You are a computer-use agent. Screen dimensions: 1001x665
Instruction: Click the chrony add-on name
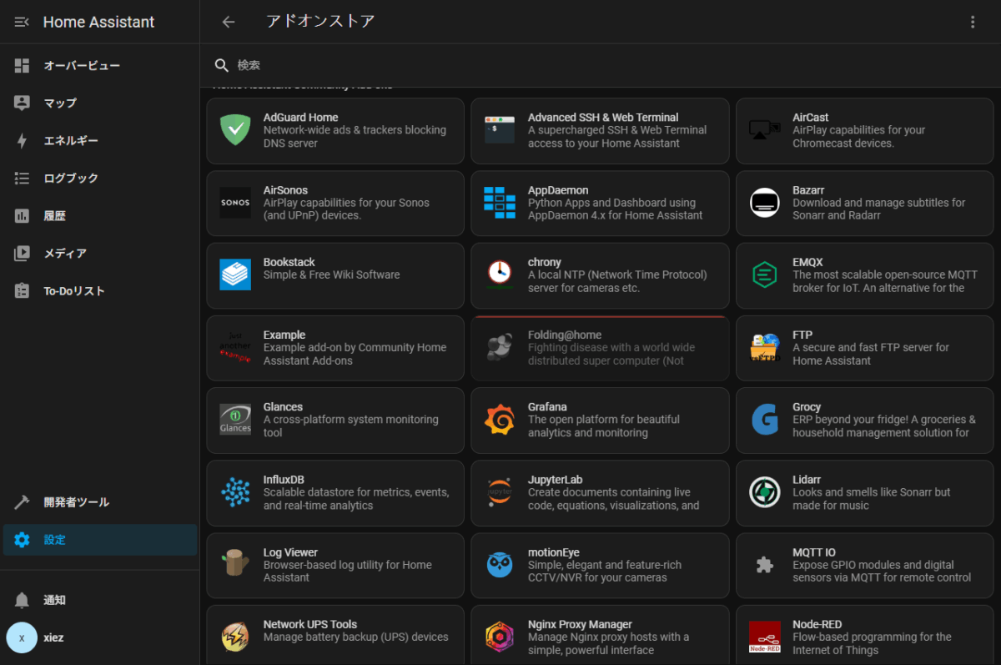click(x=545, y=262)
